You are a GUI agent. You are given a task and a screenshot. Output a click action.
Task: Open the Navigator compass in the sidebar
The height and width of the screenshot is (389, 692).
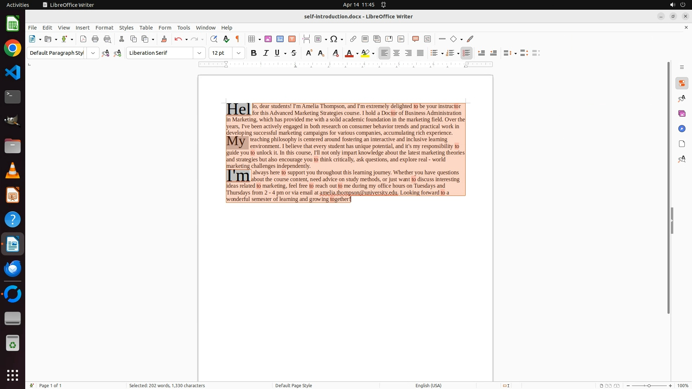pos(682,129)
